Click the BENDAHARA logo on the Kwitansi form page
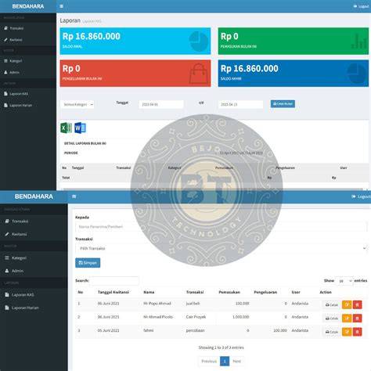Screen dimensions: 371x371 pos(34,196)
